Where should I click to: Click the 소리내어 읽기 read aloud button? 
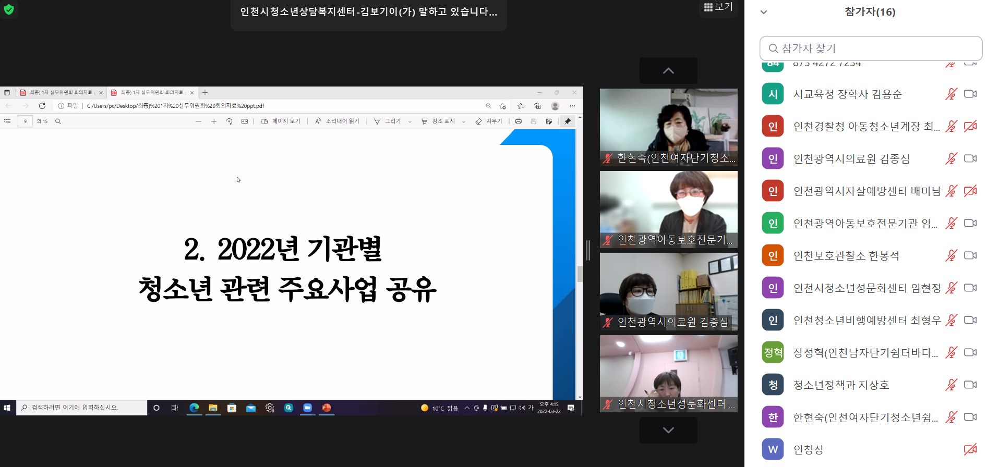tap(337, 121)
